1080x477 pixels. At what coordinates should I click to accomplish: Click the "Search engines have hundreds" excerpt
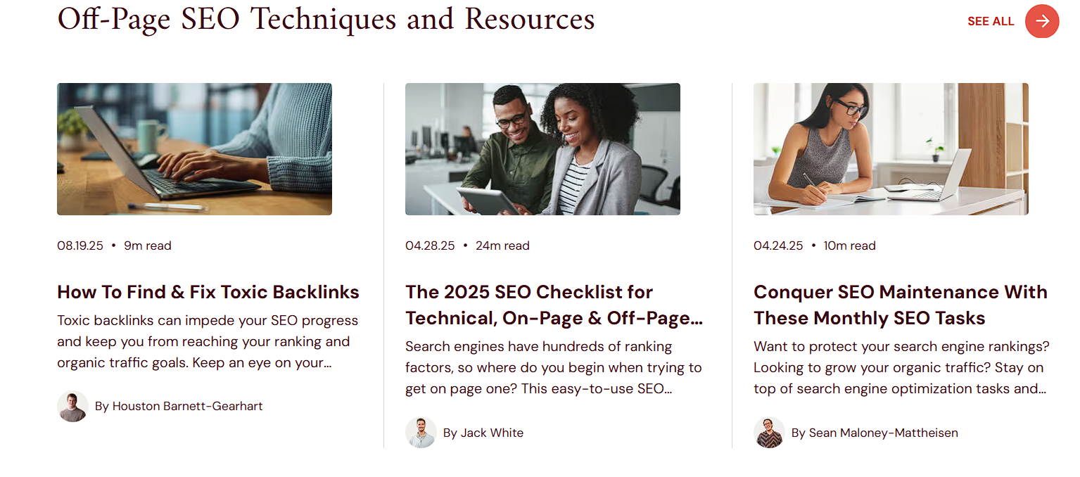coord(553,368)
